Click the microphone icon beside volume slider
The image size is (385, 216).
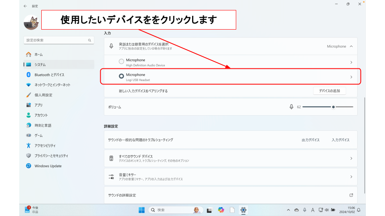pos(292,107)
